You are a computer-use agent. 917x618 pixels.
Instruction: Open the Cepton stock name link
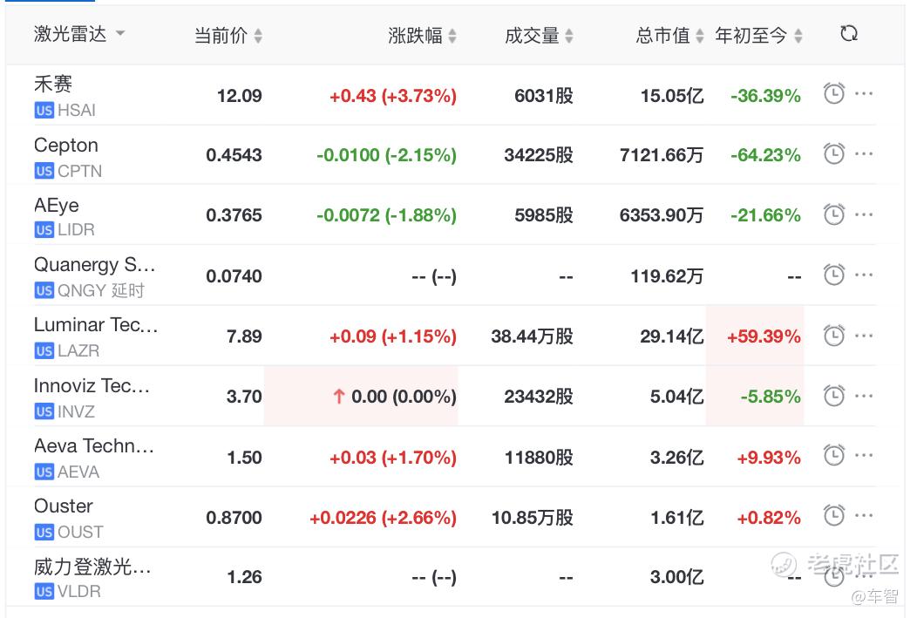(x=66, y=146)
